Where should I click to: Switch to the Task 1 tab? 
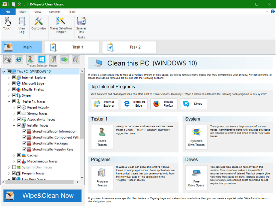tap(72, 47)
